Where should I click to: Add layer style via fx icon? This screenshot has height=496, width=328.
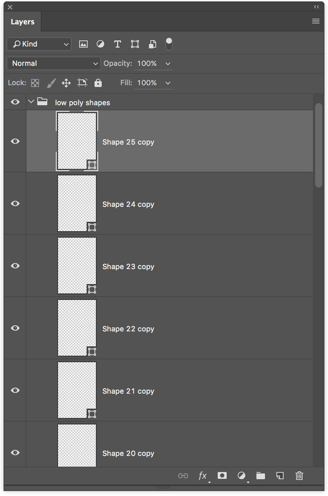[203, 476]
